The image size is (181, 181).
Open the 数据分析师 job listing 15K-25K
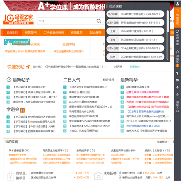tap(129, 173)
